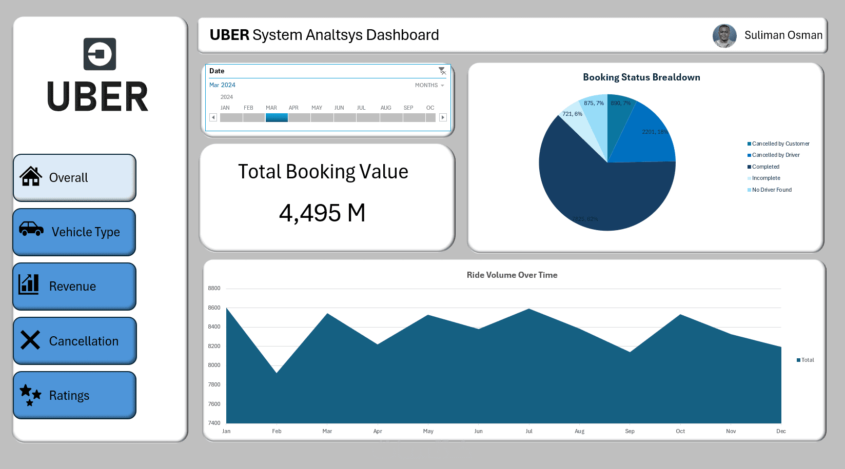Click the Completed legend swatch

[x=749, y=167]
